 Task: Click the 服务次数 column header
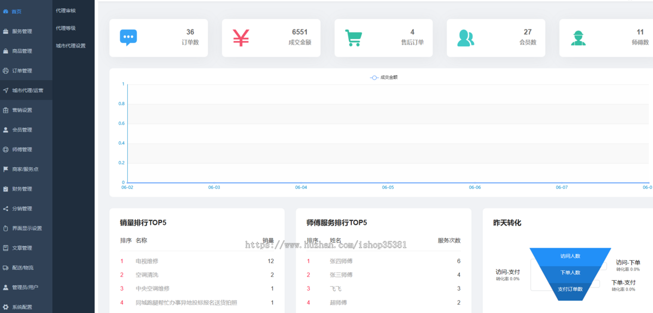click(x=449, y=241)
